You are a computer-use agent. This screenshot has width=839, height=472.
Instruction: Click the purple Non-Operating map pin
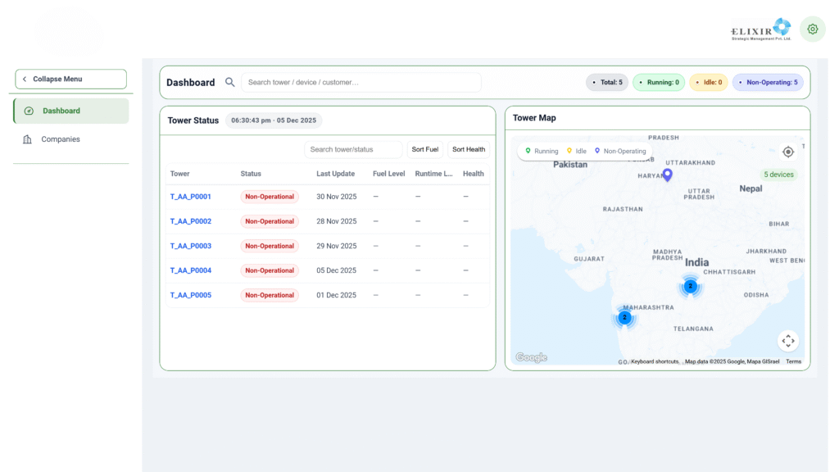(x=667, y=175)
